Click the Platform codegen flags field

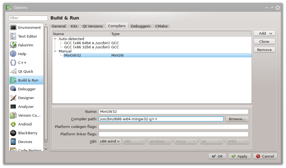(173, 127)
